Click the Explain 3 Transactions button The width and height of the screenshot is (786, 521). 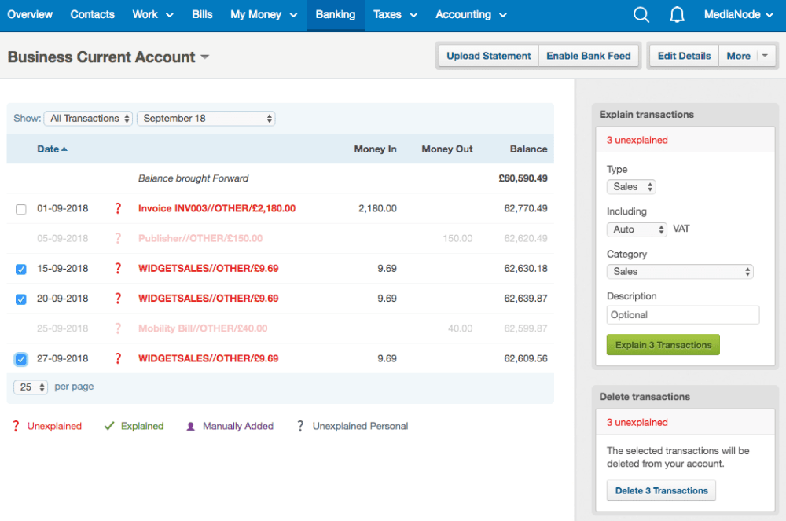pos(663,344)
